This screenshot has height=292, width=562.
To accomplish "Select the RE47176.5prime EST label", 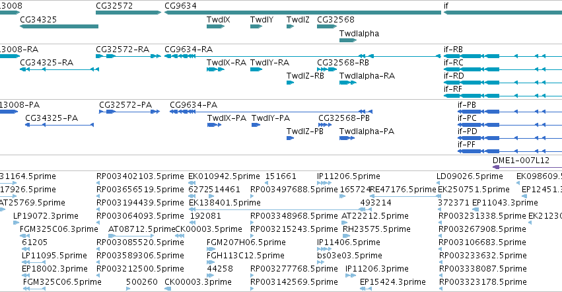I will pyautogui.click(x=403, y=190).
